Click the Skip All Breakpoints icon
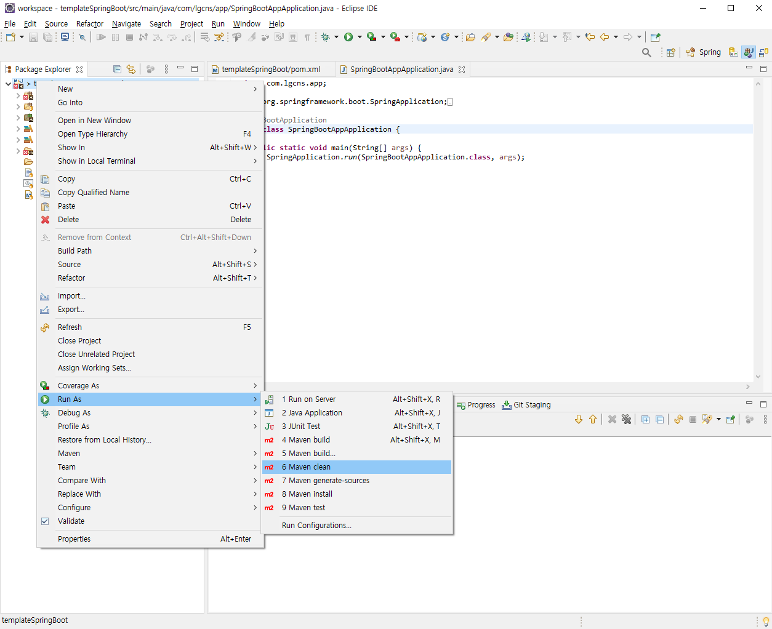Viewport: 772px width, 629px height. click(x=82, y=37)
